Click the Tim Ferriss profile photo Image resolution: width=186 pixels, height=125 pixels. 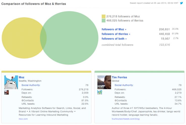(x=104, y=82)
